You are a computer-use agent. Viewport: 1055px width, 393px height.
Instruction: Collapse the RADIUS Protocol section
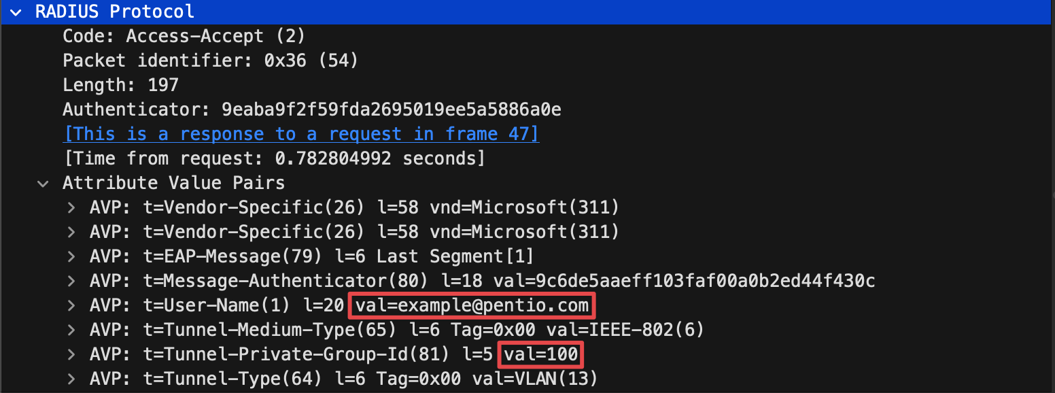(x=16, y=12)
